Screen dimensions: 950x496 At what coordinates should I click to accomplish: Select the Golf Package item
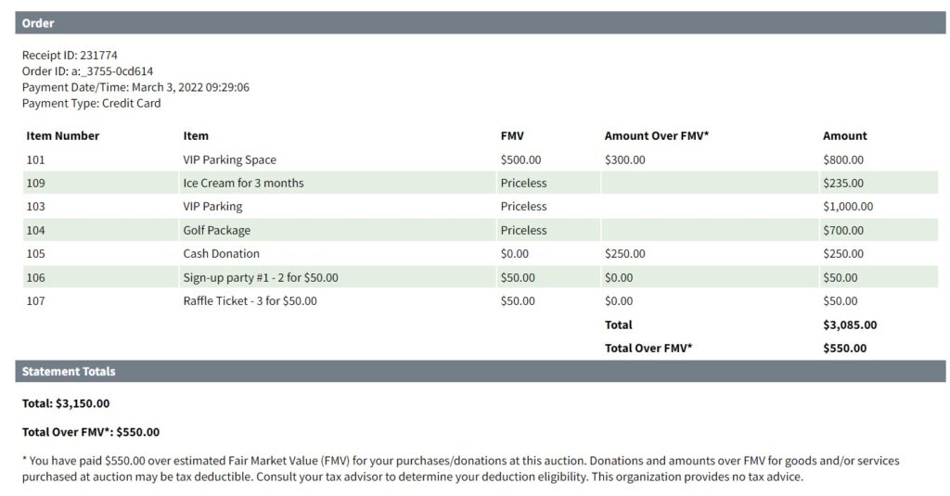216,230
